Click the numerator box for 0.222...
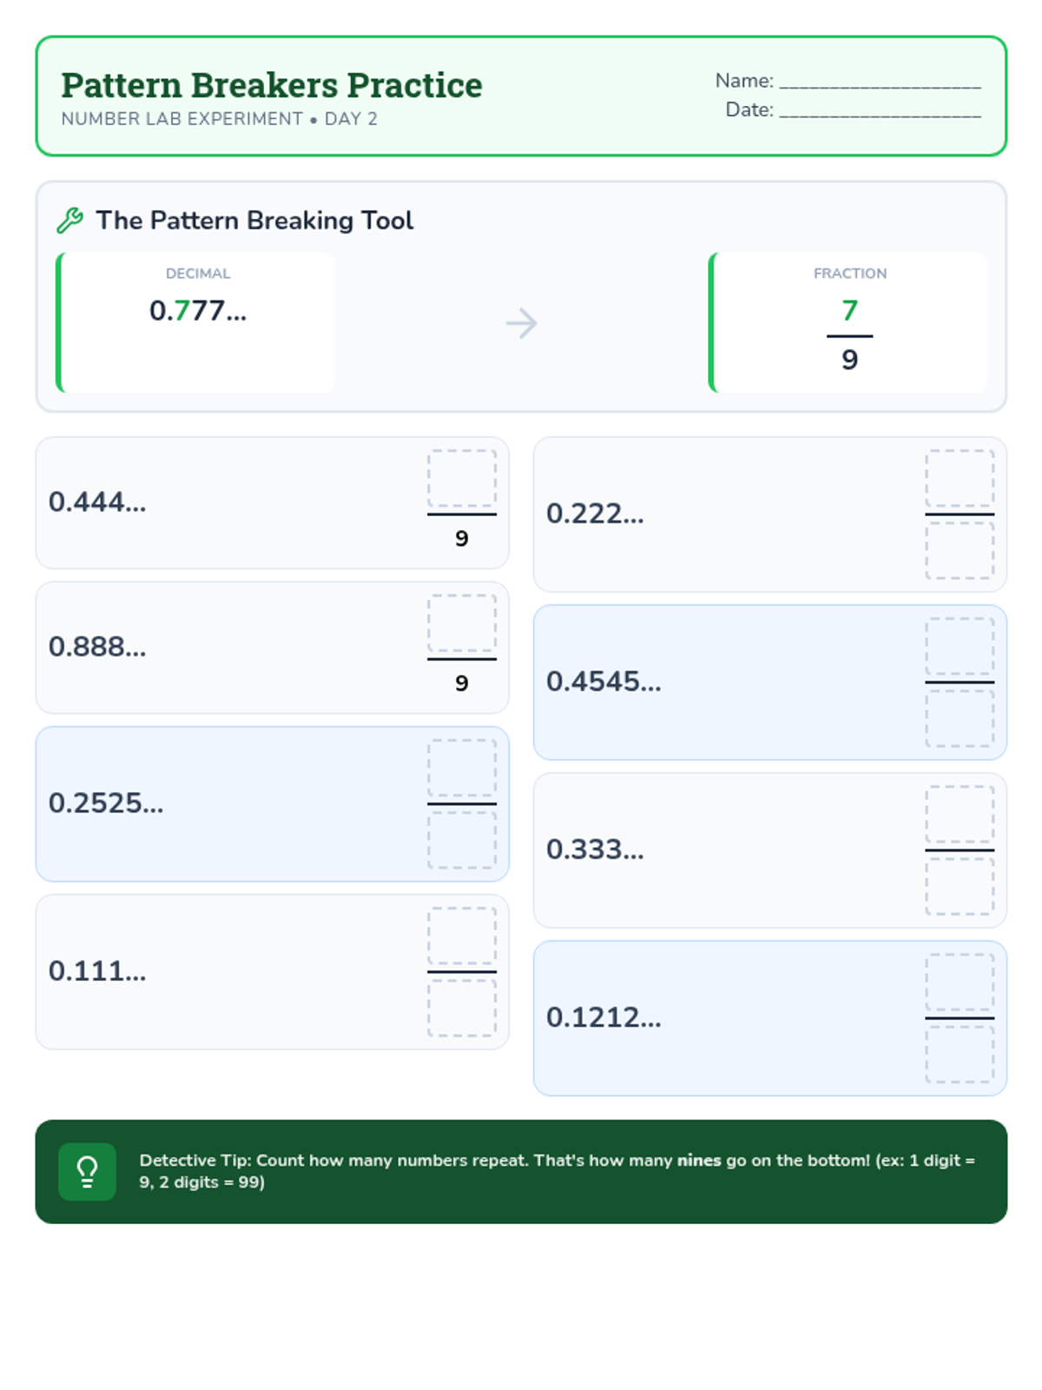Image resolution: width=1042 pixels, height=1390 pixels. 960,479
